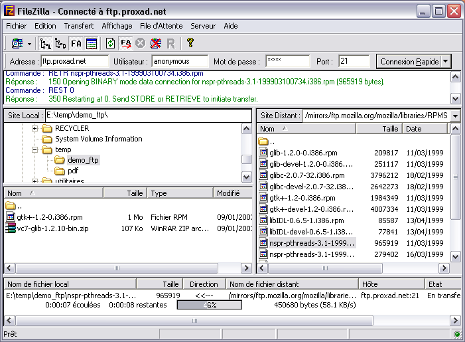Select the pdf folder in tree

point(73,171)
